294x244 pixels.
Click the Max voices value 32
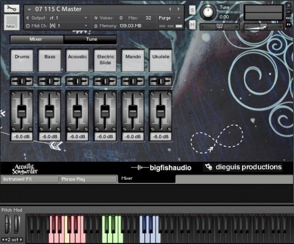(148, 18)
